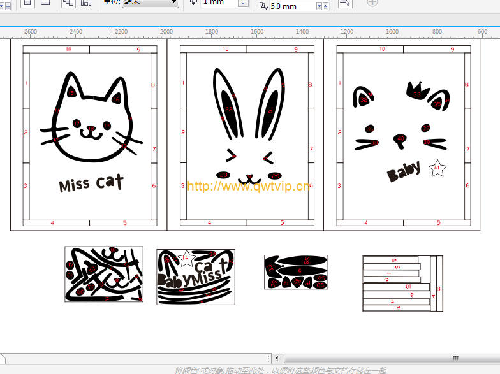
Task: Select kitten's left eye labeled 36
Action: pyautogui.click(x=369, y=129)
